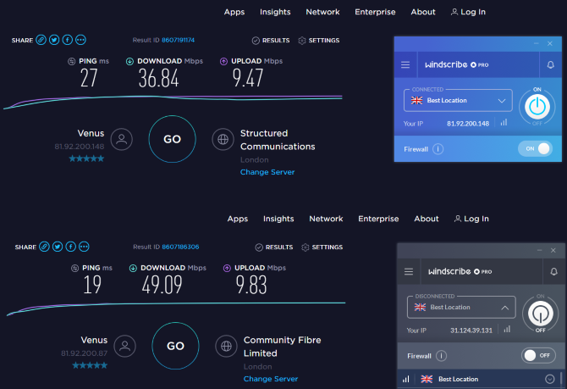The image size is (567, 389).
Task: Open Apps menu in lower navigation bar
Action: click(238, 219)
